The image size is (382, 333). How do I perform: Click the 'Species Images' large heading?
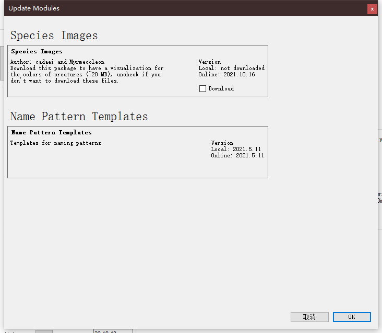54,36
